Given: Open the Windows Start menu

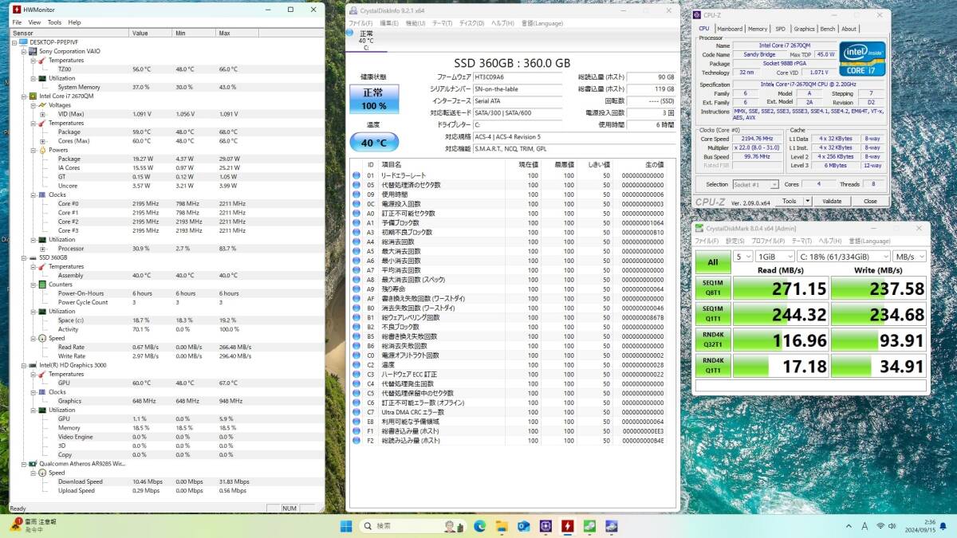Looking at the screenshot, I should click(x=346, y=526).
